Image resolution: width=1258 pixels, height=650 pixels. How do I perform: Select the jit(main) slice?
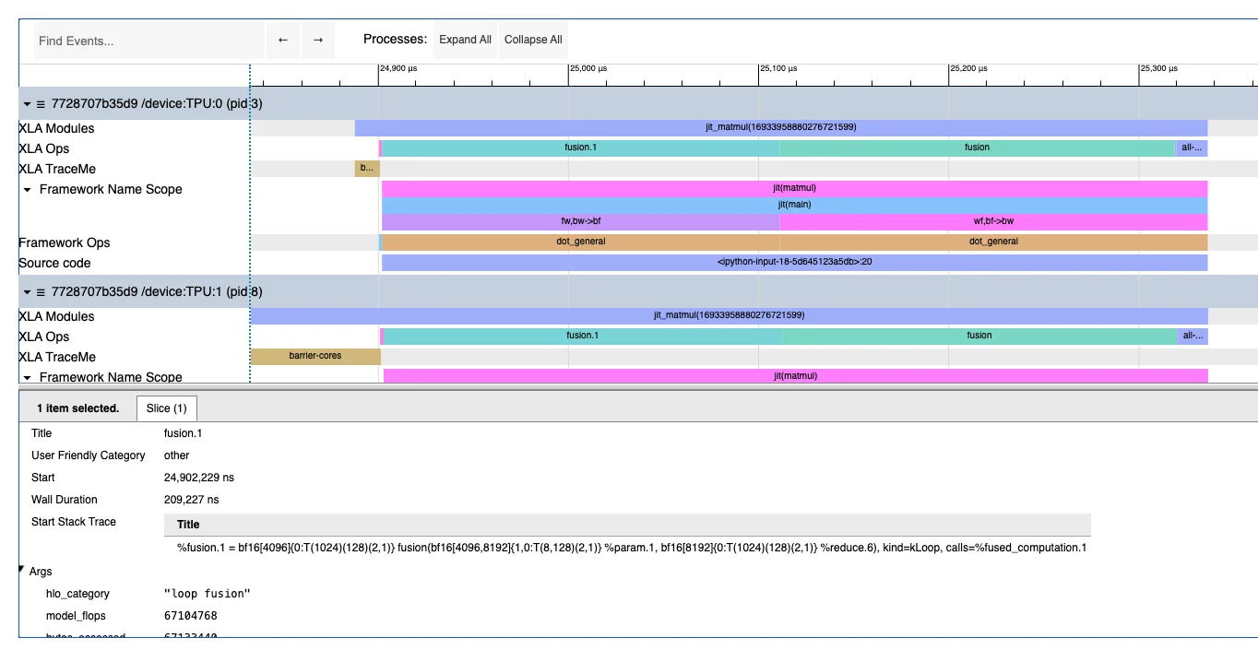click(x=793, y=205)
